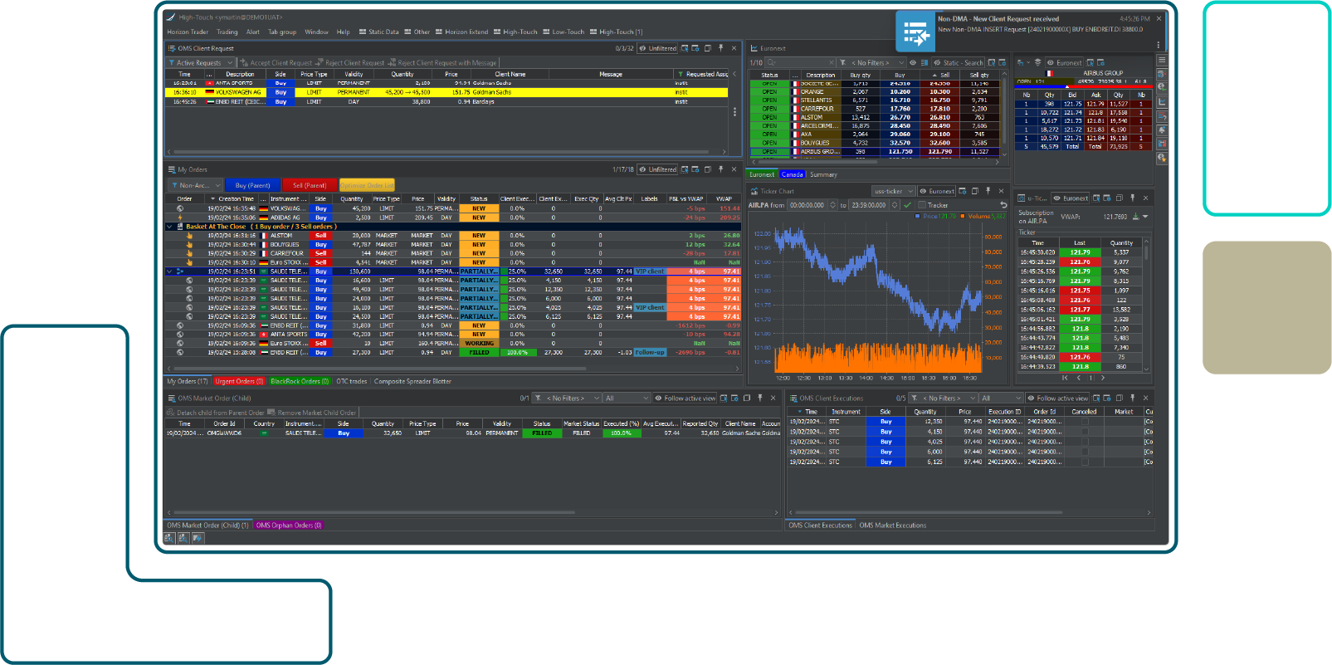This screenshot has height=665, width=1332.
Task: Click the Euronext watchlist search field
Action: (x=801, y=62)
